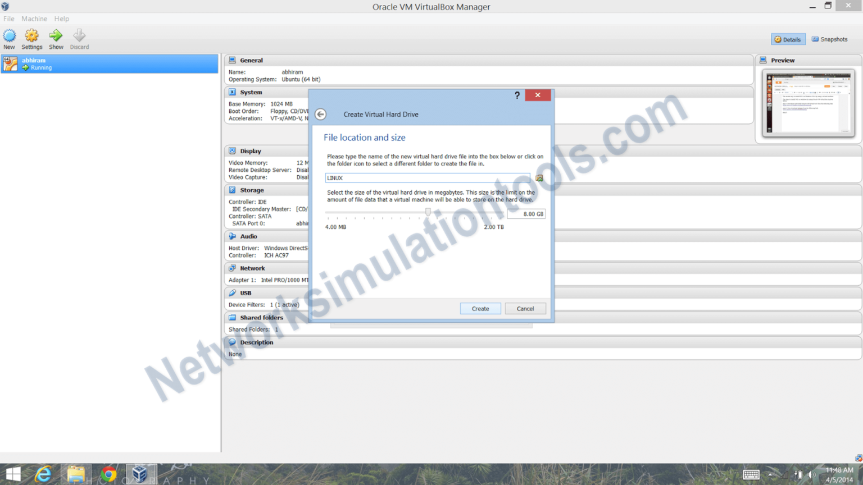Click Create to make the hard drive
This screenshot has width=863, height=485.
click(x=480, y=308)
